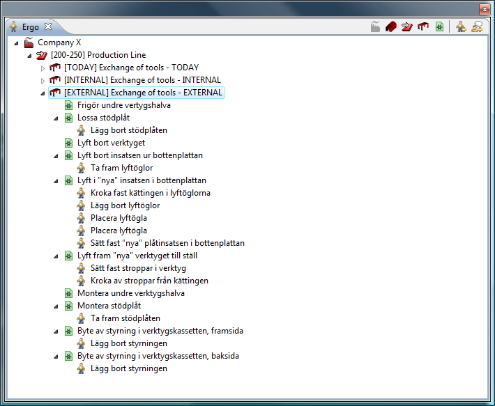
Task: Collapse the [EXTERNAL] Exchange of tools node
Action: coord(43,93)
